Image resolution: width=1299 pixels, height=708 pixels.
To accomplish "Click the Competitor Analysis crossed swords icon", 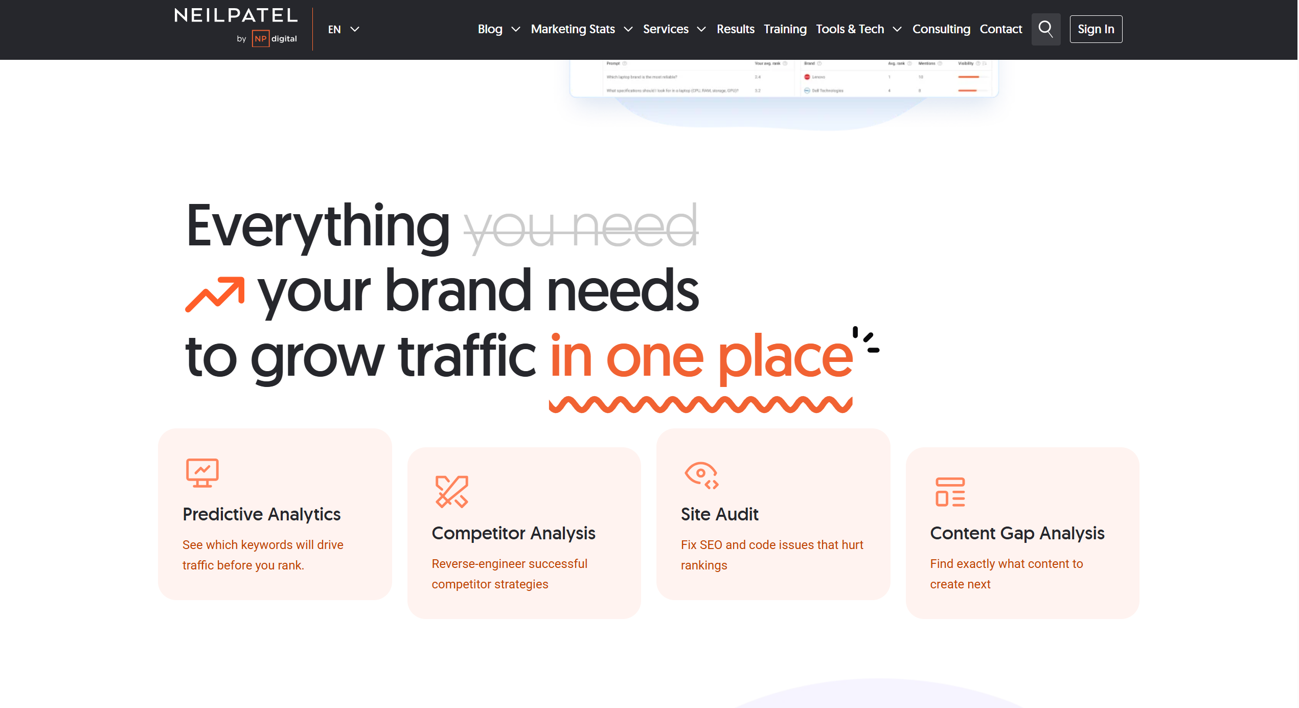I will point(452,492).
